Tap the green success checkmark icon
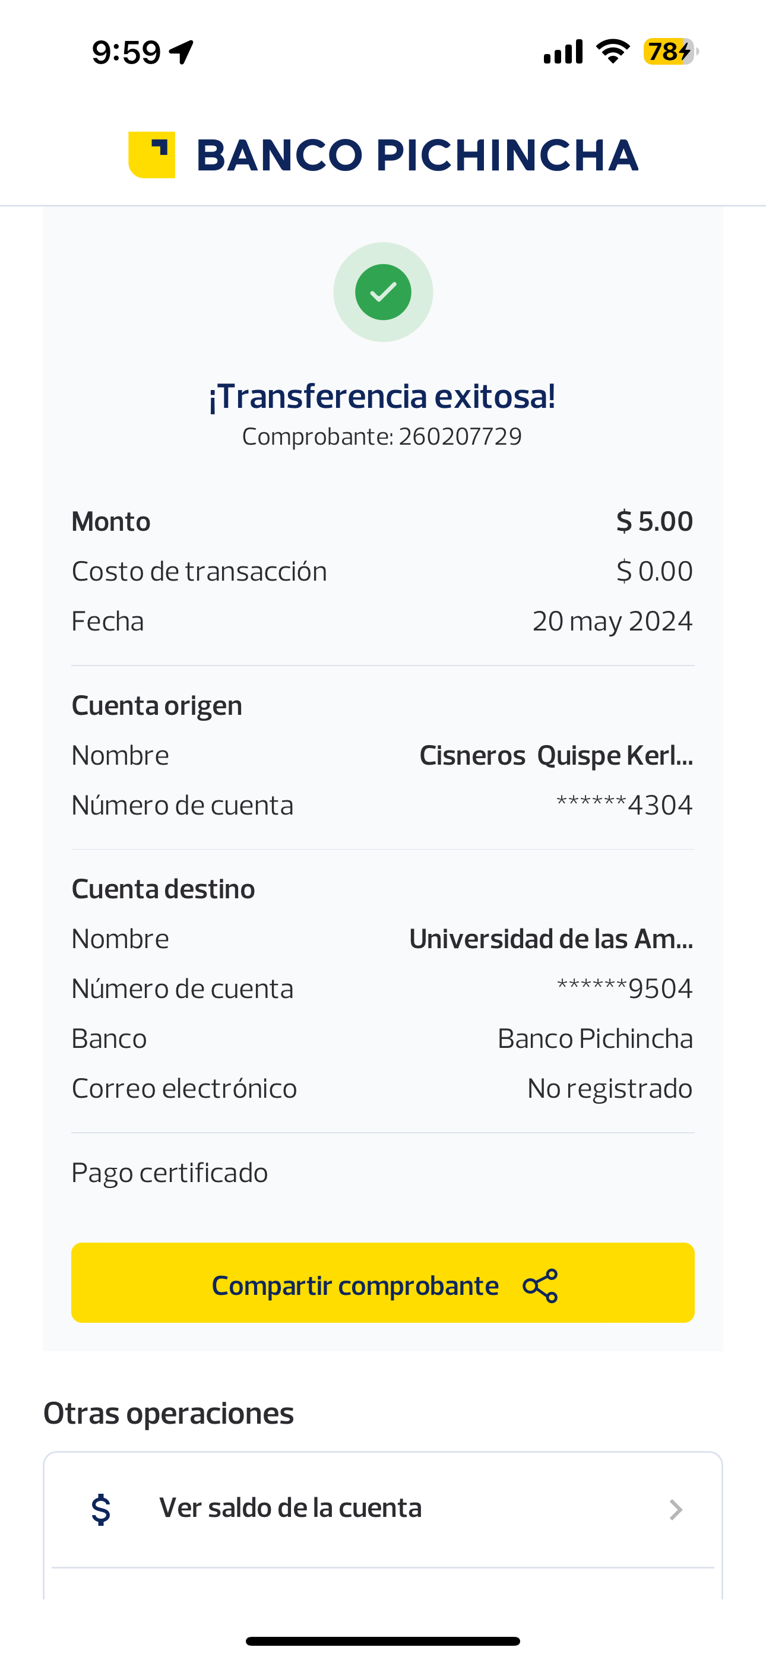The height and width of the screenshot is (1660, 766). (383, 292)
